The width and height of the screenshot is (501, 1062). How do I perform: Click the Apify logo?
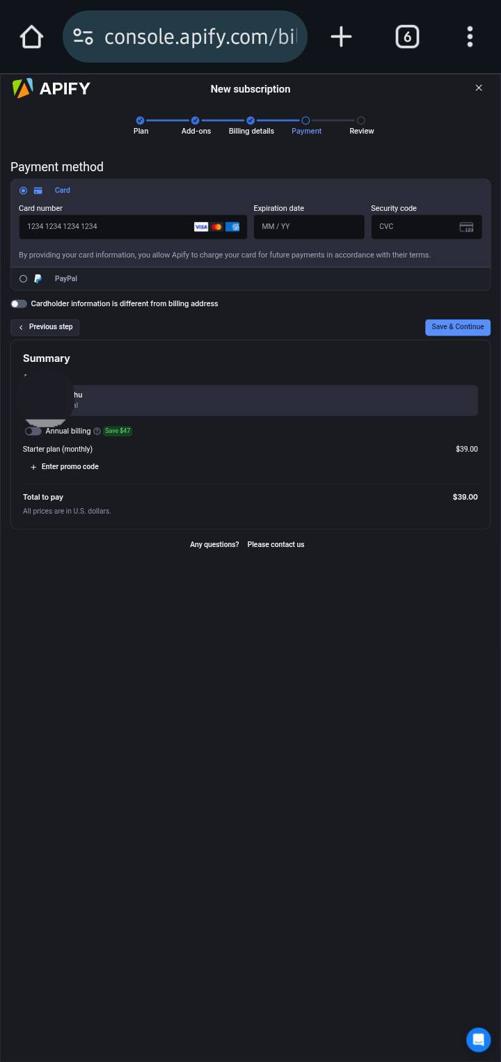(x=51, y=88)
